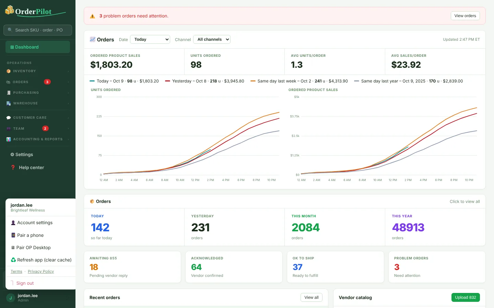Open the Problem Orders card showing 3
Viewport: 494px width, 308px height.
[437, 267]
